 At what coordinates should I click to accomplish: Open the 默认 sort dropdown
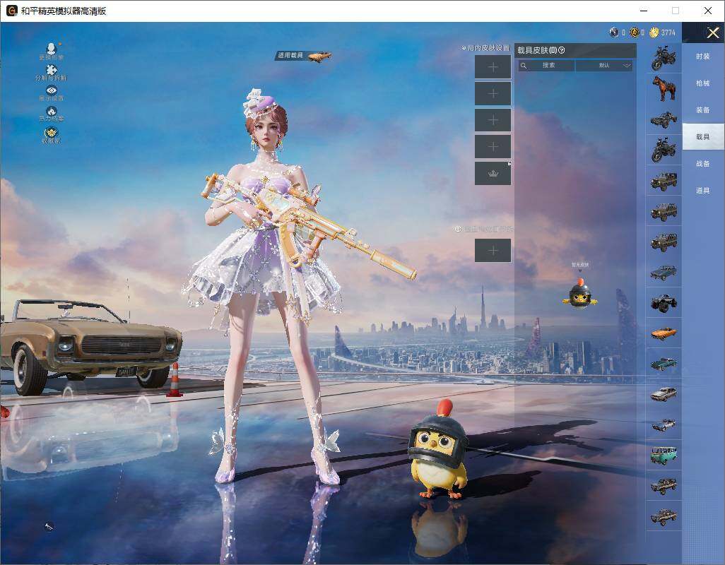coord(604,66)
